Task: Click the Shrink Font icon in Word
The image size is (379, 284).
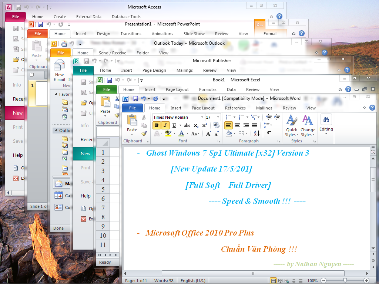Action: 217,133
